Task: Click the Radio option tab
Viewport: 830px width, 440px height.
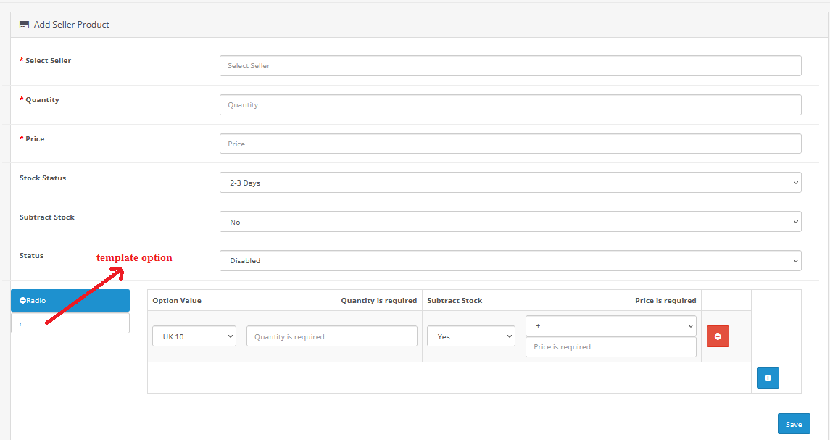Action: pos(70,300)
